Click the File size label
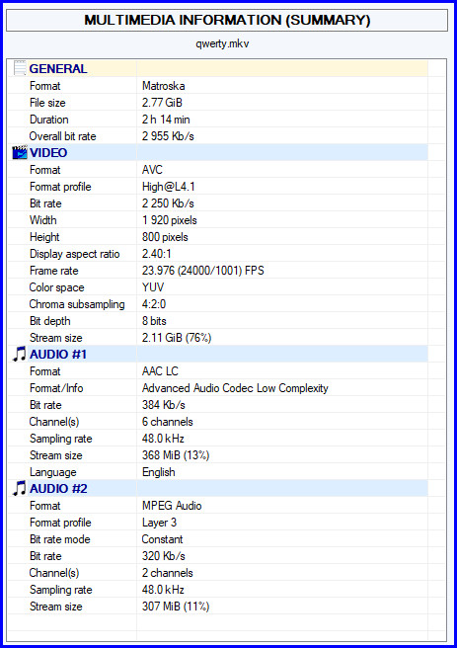Image resolution: width=457 pixels, height=648 pixels. (x=47, y=103)
